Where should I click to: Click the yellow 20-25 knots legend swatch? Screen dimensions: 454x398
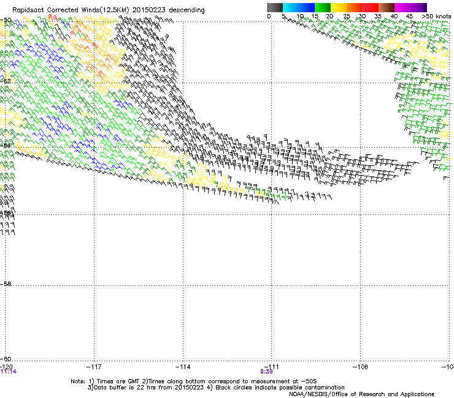pyautogui.click(x=339, y=8)
